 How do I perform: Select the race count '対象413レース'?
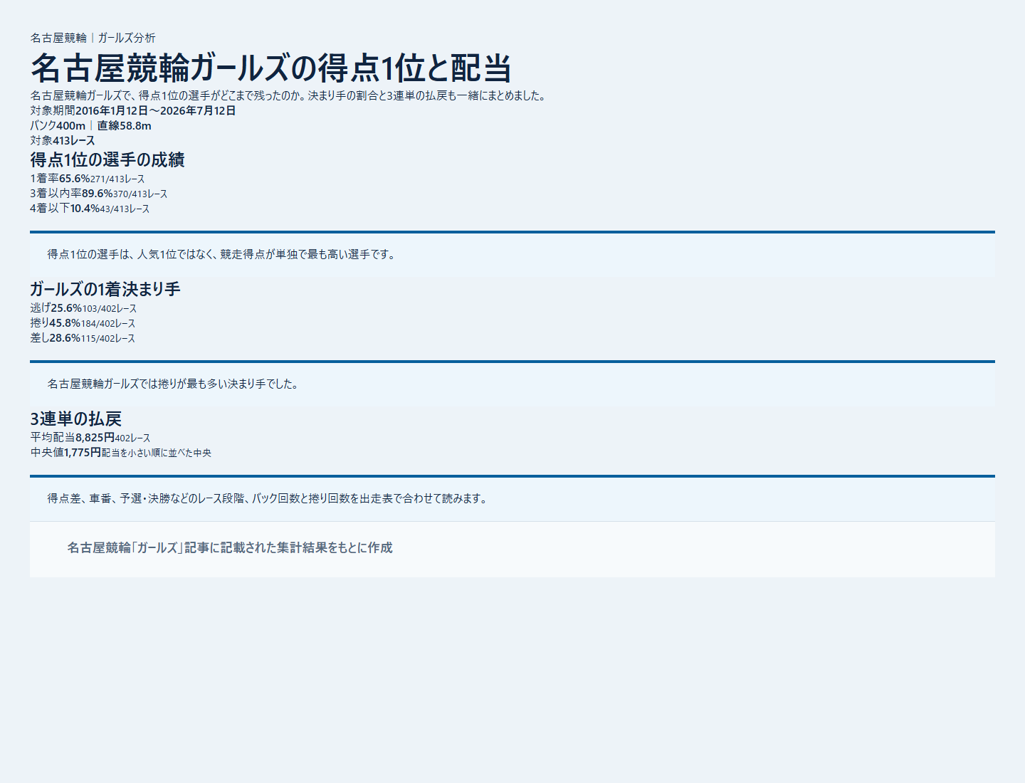point(63,140)
